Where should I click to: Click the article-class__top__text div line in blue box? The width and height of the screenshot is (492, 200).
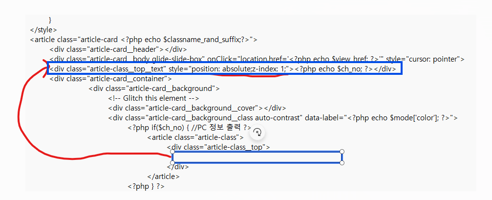click(223, 69)
